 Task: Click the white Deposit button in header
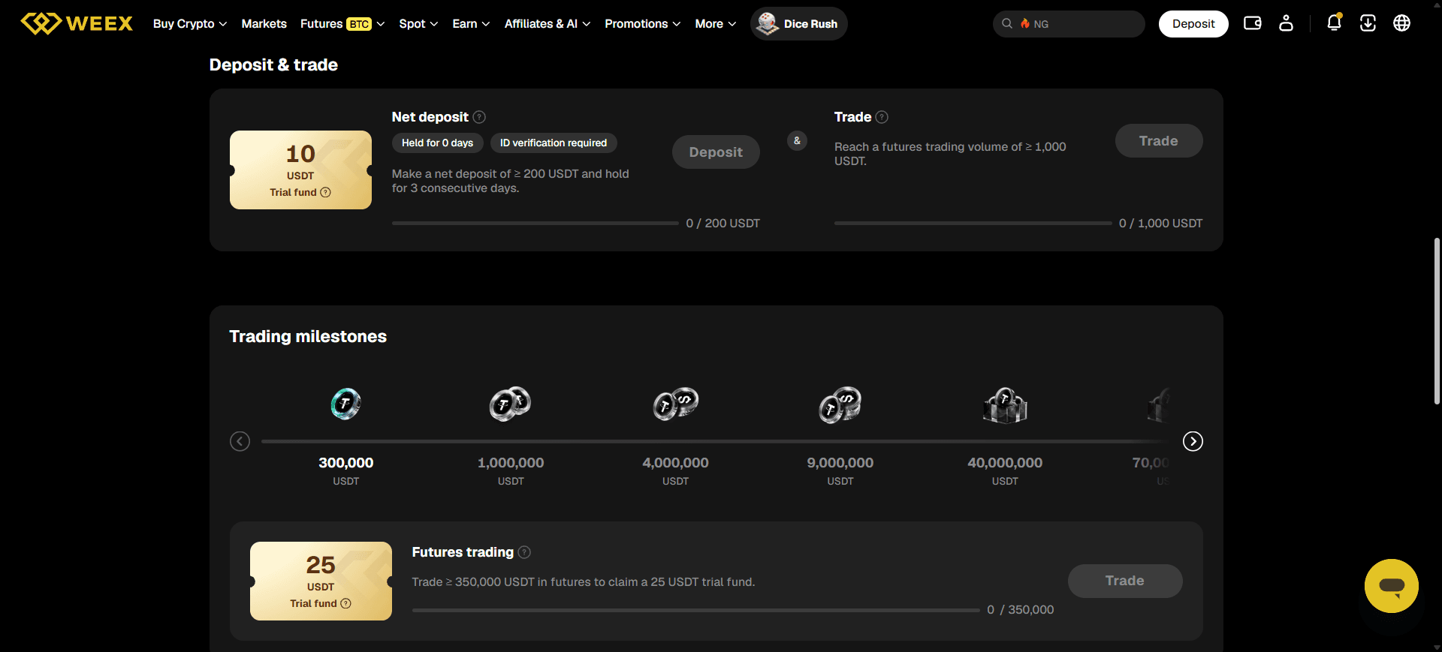click(x=1193, y=24)
